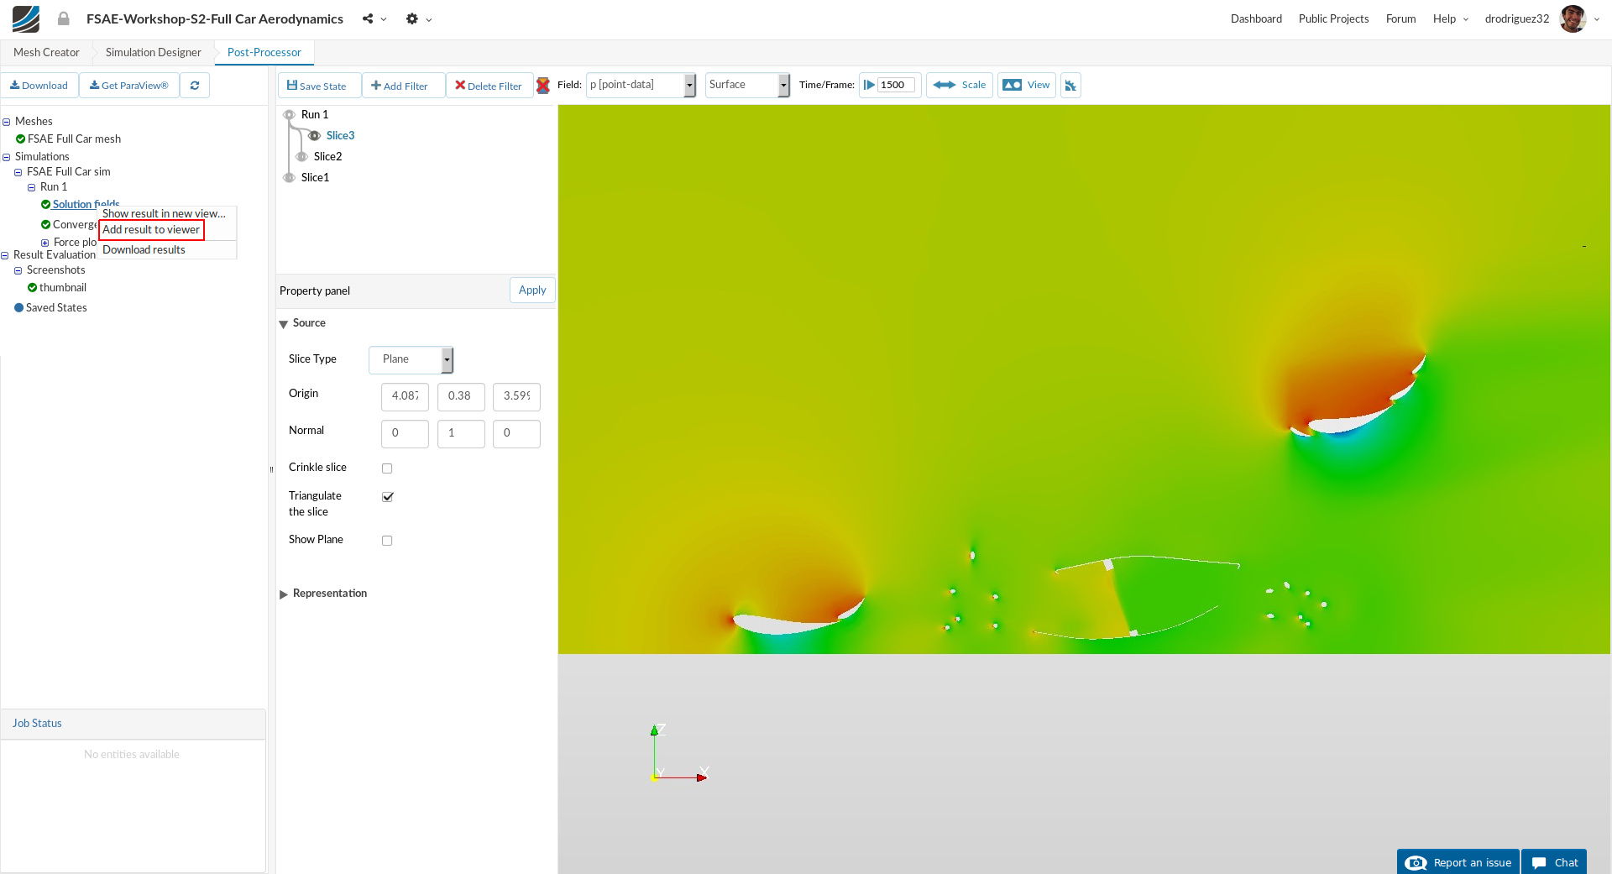Click the Origin X input field
Viewport: 1612px width, 874px height.
click(x=405, y=396)
